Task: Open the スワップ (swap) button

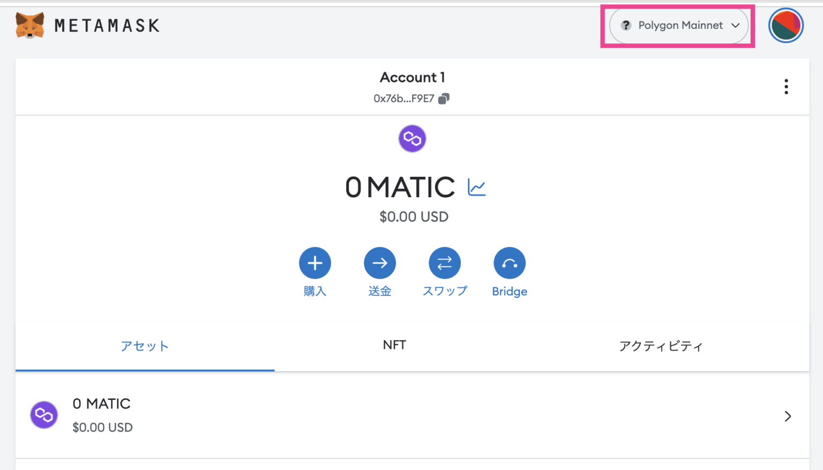Action: (x=445, y=263)
